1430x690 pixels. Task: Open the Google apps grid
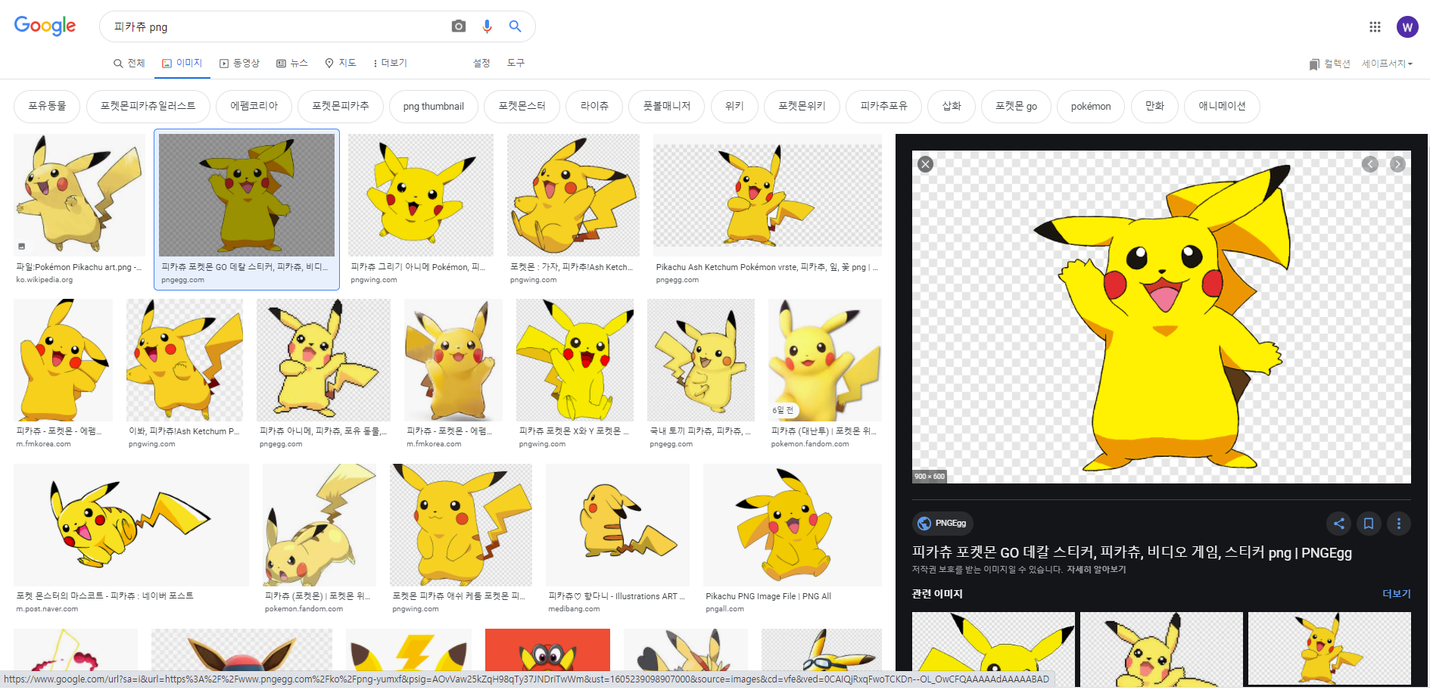[x=1375, y=27]
